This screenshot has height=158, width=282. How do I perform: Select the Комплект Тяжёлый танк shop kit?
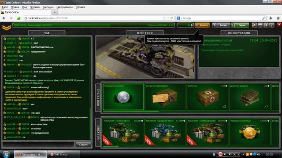(208, 132)
